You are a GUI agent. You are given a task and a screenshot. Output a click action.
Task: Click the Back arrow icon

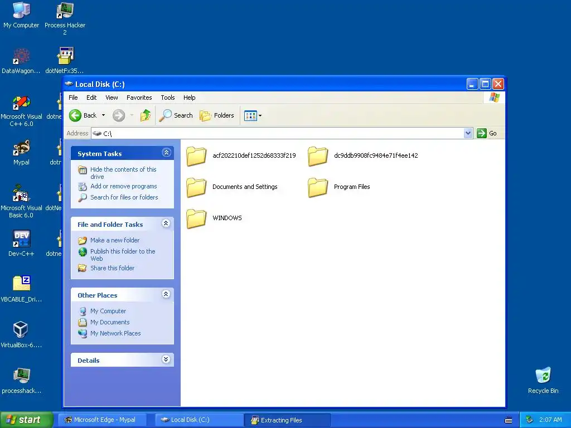75,115
